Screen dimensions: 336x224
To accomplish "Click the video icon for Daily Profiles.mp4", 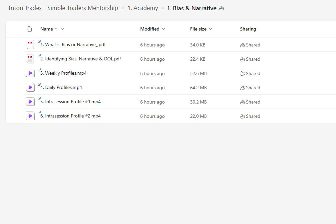I will pyautogui.click(x=30, y=87).
